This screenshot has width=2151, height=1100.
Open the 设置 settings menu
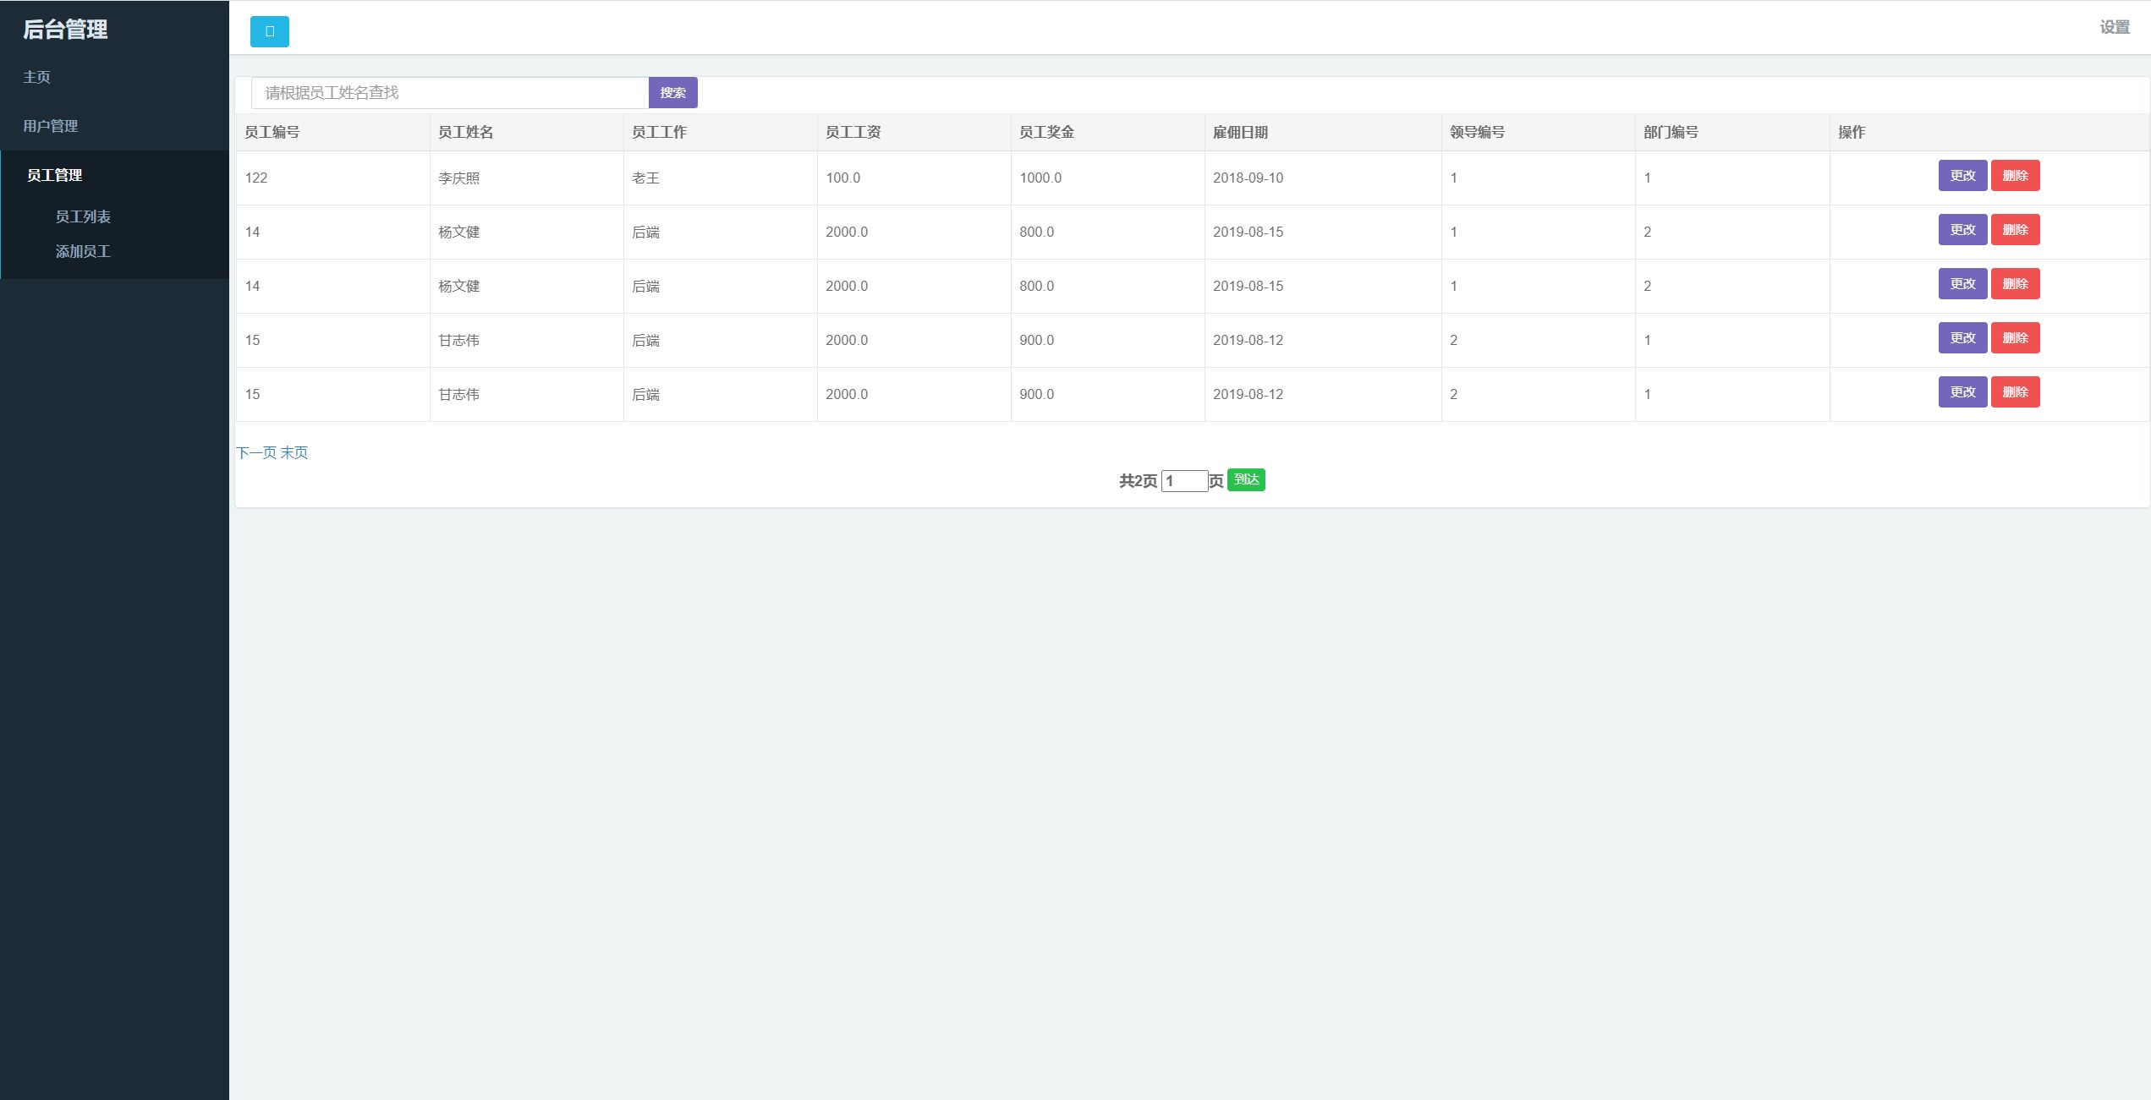point(2114,28)
